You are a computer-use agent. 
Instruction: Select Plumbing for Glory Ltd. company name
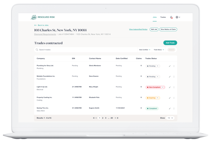[45, 66]
